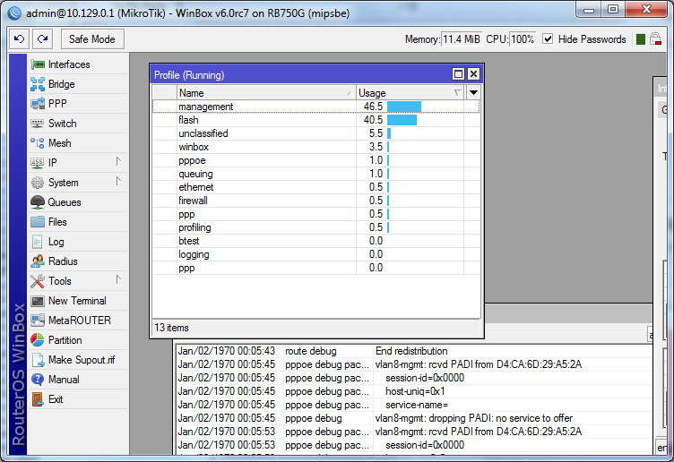Select the firewall row in Profile
Viewport: 674px width, 462px height.
pyautogui.click(x=315, y=201)
